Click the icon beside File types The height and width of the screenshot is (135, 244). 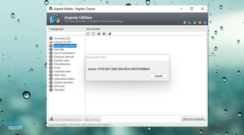coord(51,90)
